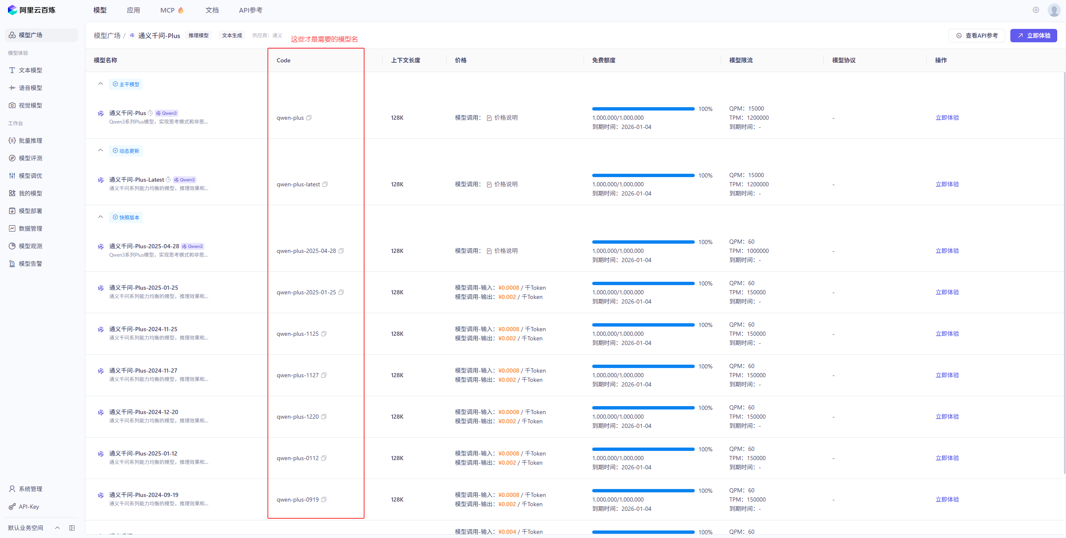1066x538 pixels.
Task: Click 立即体验 for qwen-plus-2025-04-28 row
Action: (x=947, y=251)
